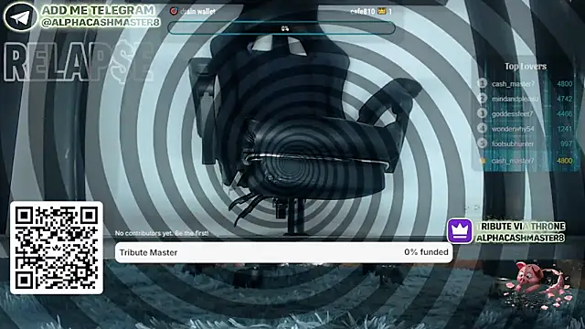The image size is (585, 329).
Task: Click the 4742 score value
Action: pos(565,99)
